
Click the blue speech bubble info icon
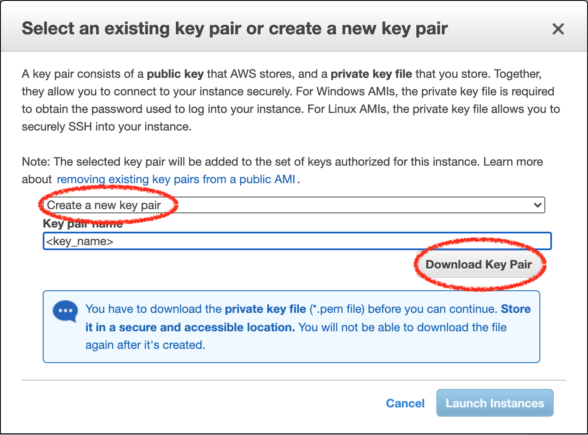[x=65, y=311]
